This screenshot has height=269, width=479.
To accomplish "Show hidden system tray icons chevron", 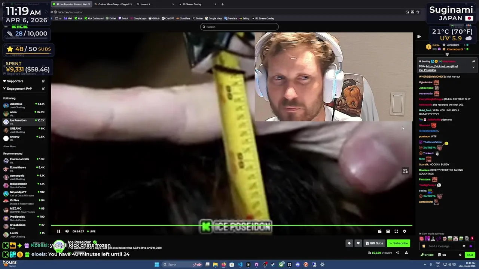I will pyautogui.click(x=425, y=265).
